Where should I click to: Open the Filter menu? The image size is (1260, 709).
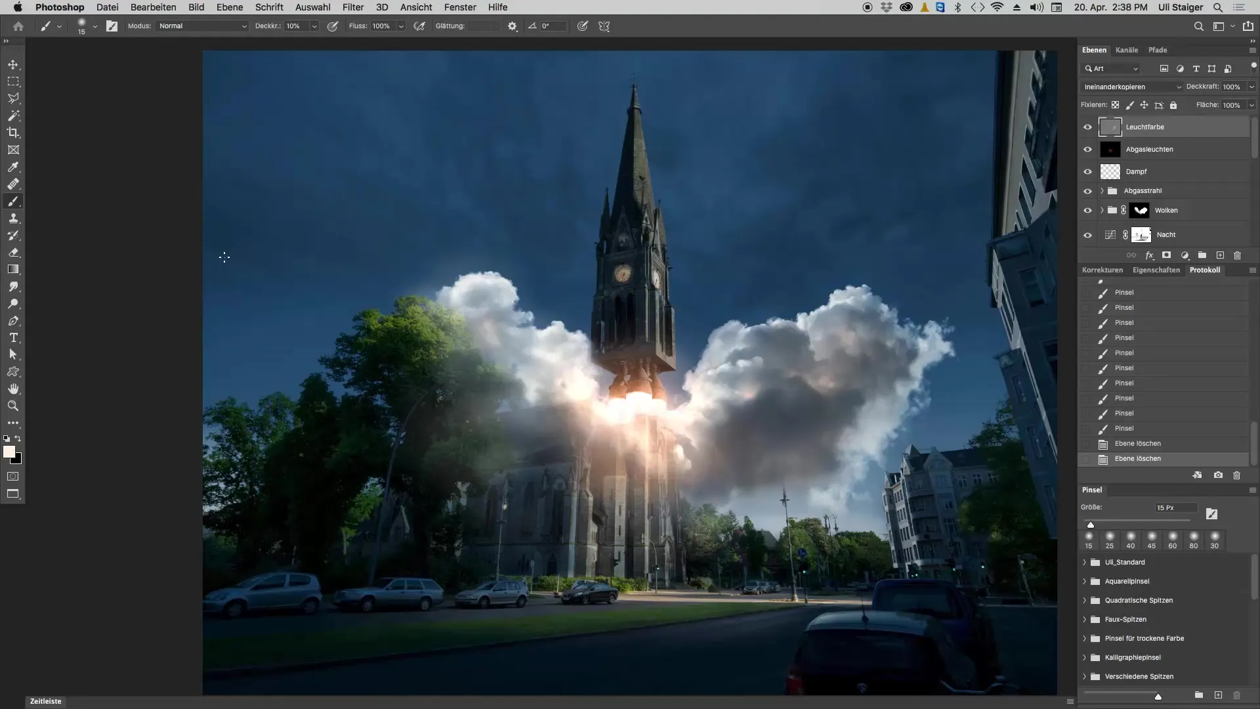(x=352, y=7)
